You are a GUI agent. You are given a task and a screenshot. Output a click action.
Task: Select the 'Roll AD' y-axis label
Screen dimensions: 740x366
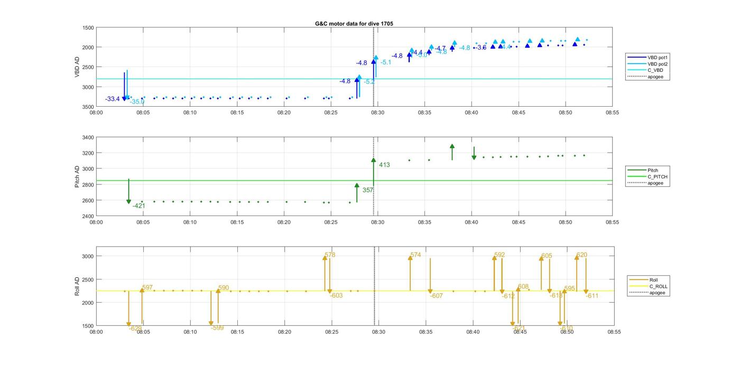coord(77,286)
